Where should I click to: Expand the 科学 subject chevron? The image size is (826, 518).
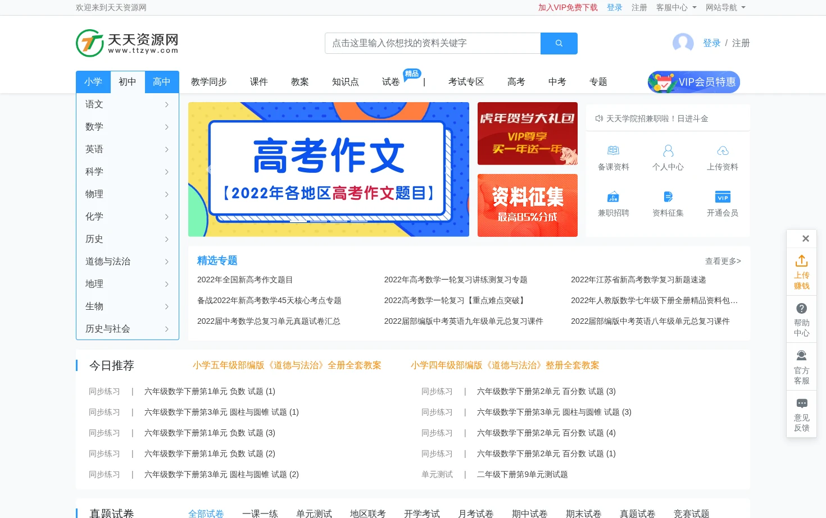point(167,172)
